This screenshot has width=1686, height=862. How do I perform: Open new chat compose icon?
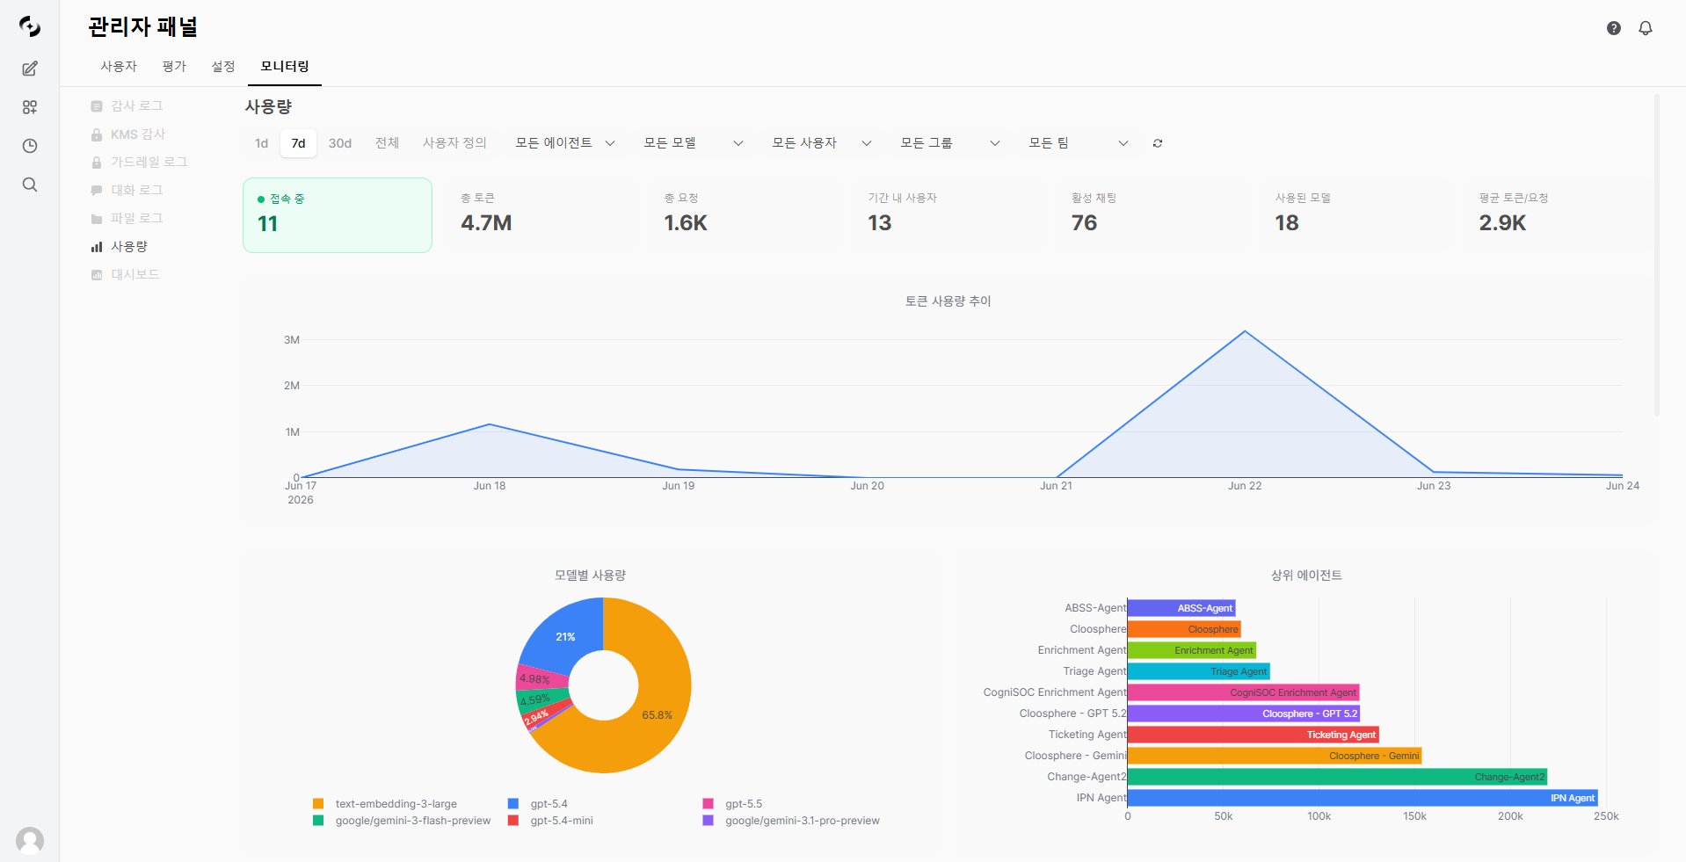click(30, 69)
